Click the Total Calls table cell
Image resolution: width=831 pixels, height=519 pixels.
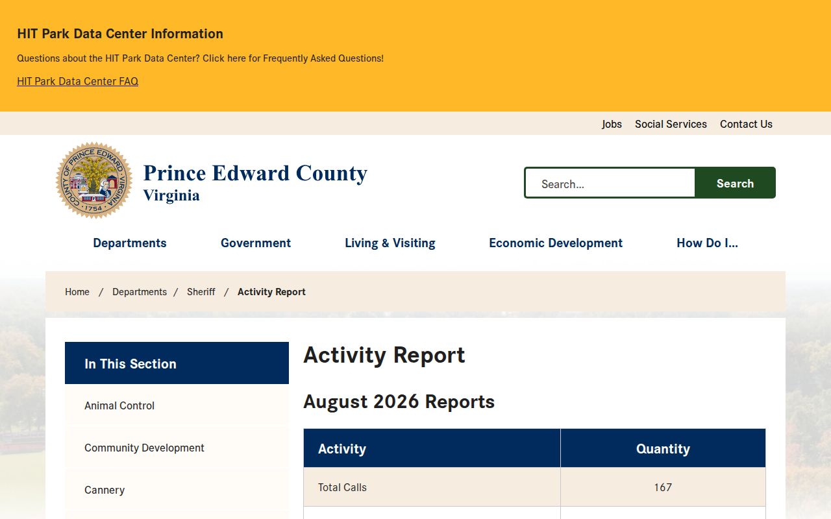point(432,487)
